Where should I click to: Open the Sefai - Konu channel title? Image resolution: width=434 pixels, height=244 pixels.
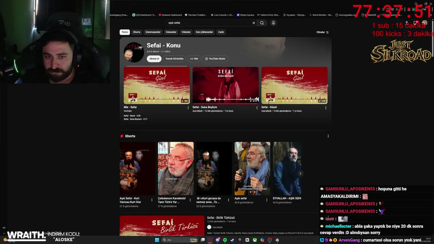(163, 45)
